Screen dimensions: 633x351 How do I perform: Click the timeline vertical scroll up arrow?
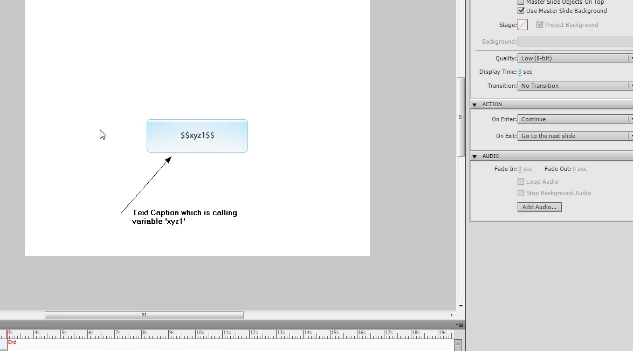click(x=458, y=344)
